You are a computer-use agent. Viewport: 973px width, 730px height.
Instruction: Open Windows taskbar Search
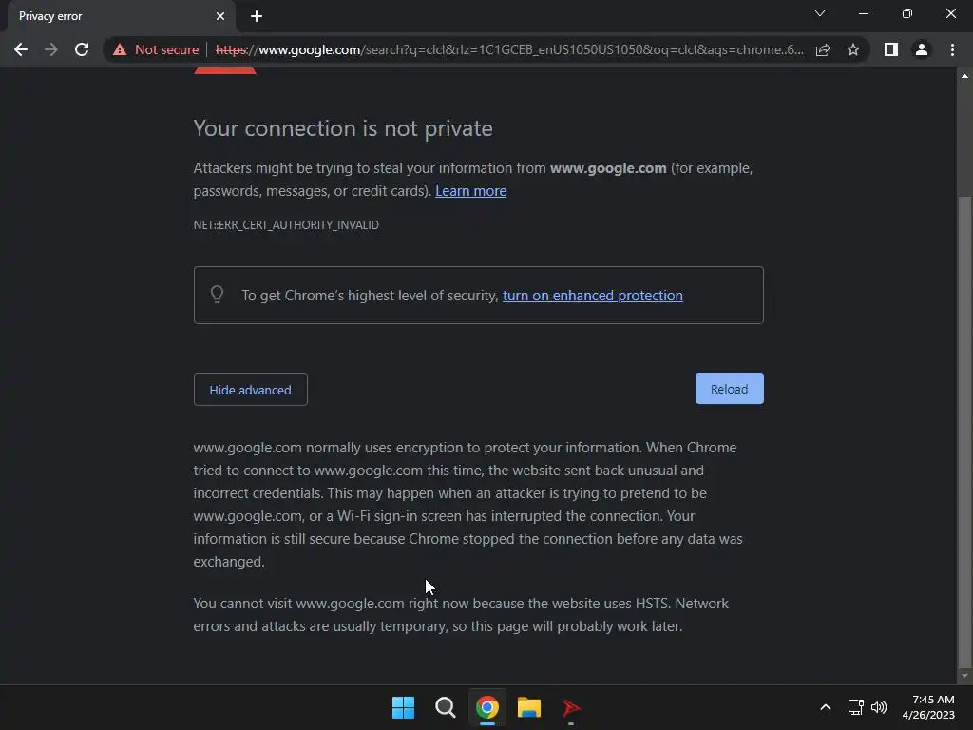point(446,707)
